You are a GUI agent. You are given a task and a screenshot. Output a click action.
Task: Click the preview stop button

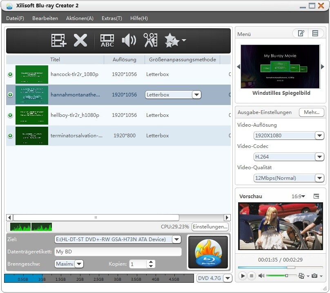point(252,275)
